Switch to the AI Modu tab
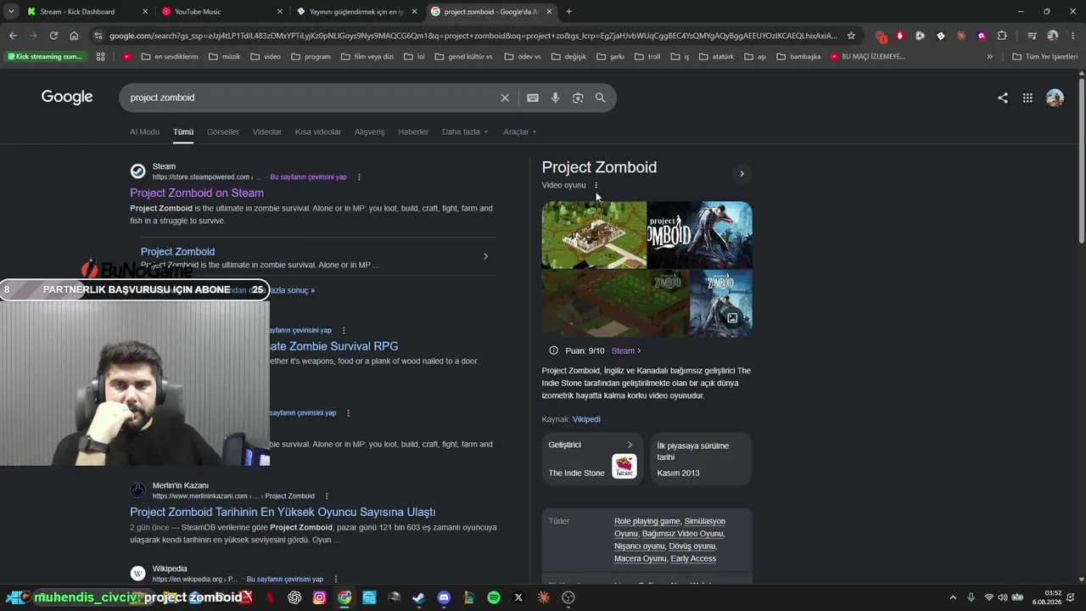Viewport: 1086px width, 611px height. click(x=144, y=132)
